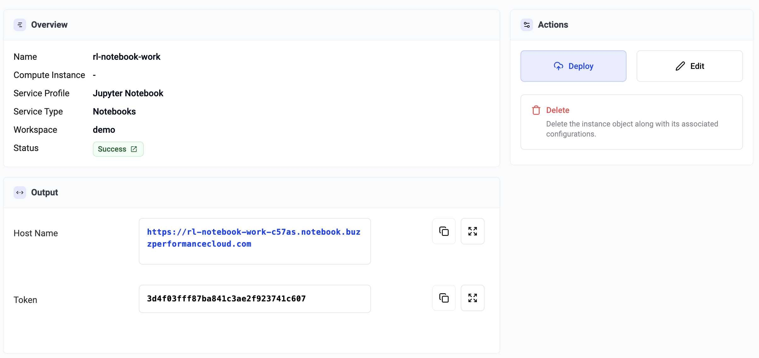Click the Service Profile label
The height and width of the screenshot is (358, 759).
point(42,93)
